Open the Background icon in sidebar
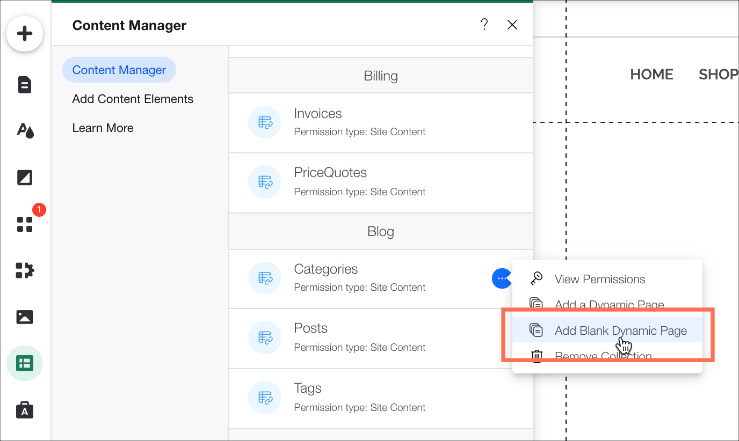Viewport: 739px width, 441px height. [x=25, y=178]
